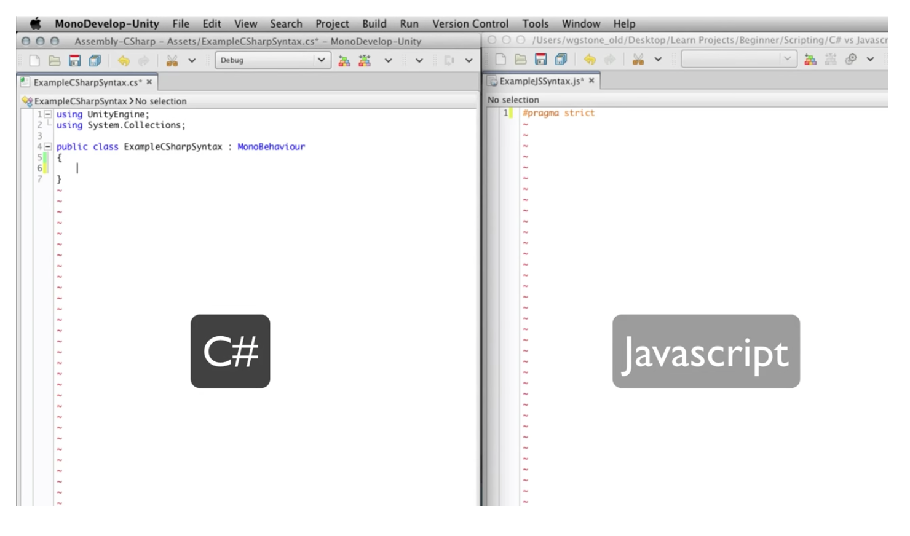910x536 pixels.
Task: Open the Window menu
Action: (581, 23)
